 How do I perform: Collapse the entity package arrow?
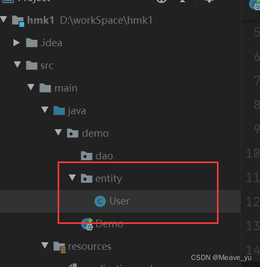tap(72, 177)
